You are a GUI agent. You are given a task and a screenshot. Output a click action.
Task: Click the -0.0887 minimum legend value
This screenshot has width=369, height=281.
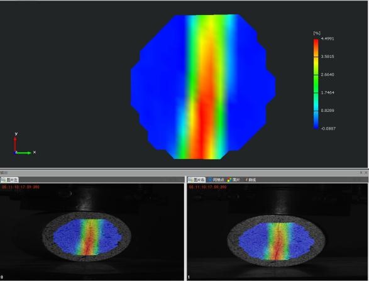[x=328, y=128]
